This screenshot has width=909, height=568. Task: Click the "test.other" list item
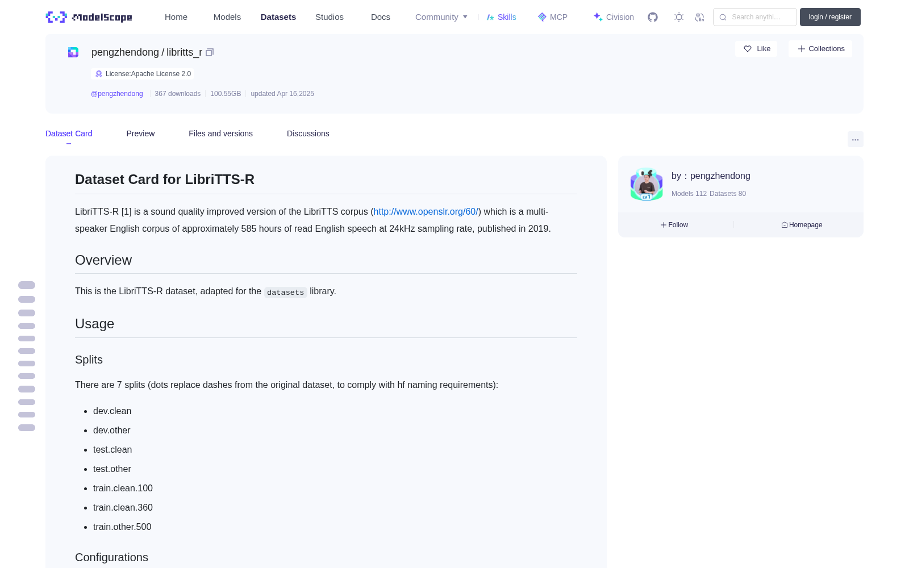tap(112, 469)
